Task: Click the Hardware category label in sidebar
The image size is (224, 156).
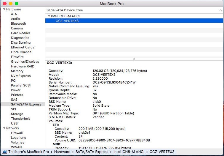Action: click(14, 9)
